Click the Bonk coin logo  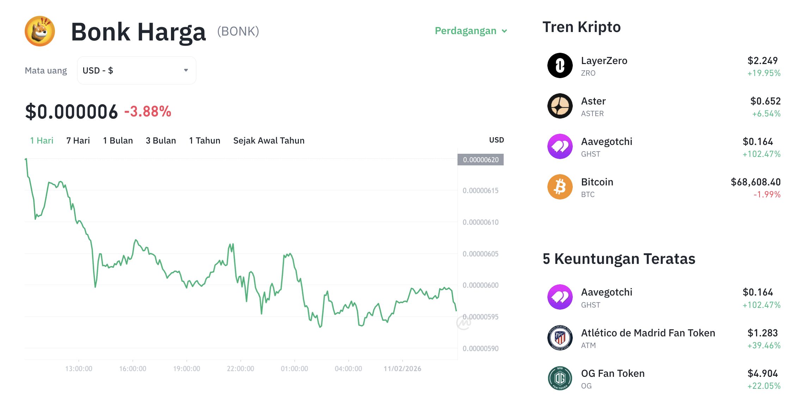[x=40, y=31]
